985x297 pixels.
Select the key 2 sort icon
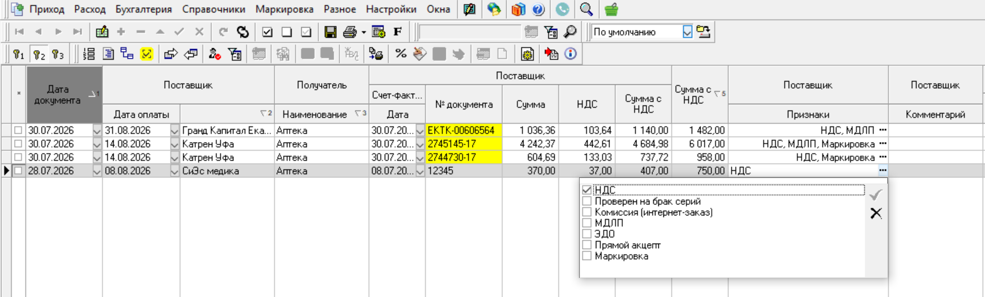point(39,54)
